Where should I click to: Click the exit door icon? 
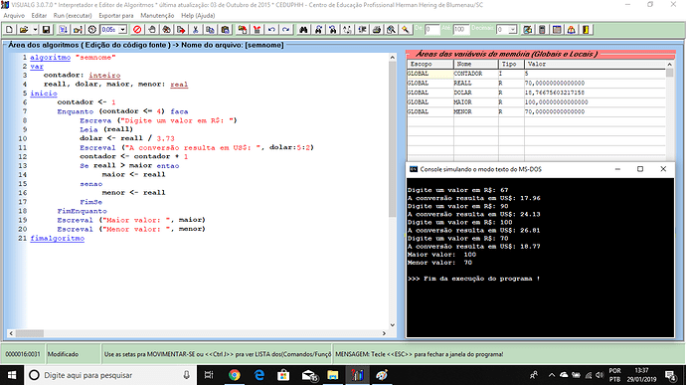point(586,29)
